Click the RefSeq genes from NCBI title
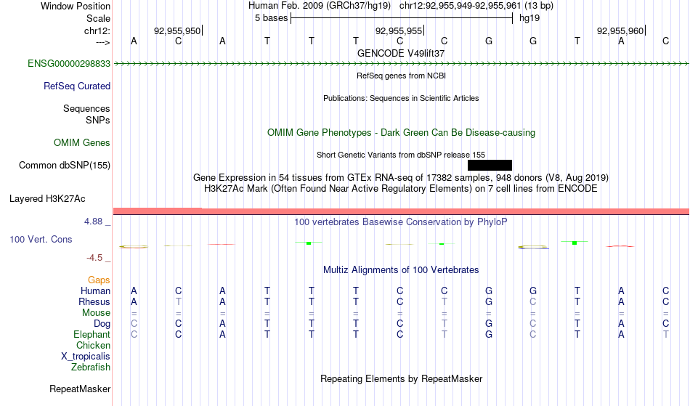The height and width of the screenshot is (406, 690). pyautogui.click(x=402, y=76)
